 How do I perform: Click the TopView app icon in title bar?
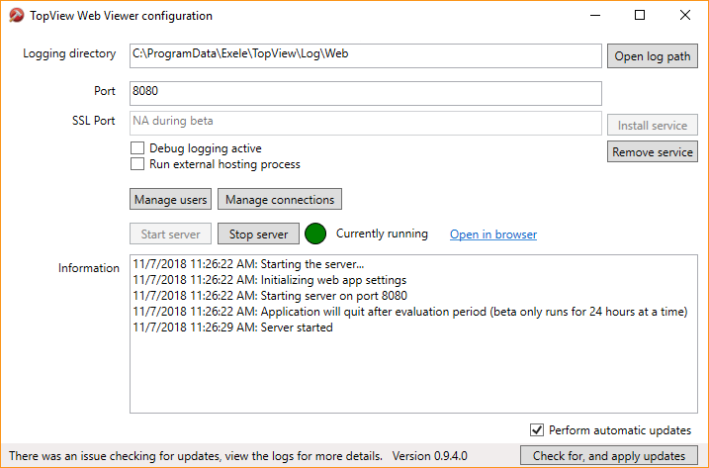[16, 16]
